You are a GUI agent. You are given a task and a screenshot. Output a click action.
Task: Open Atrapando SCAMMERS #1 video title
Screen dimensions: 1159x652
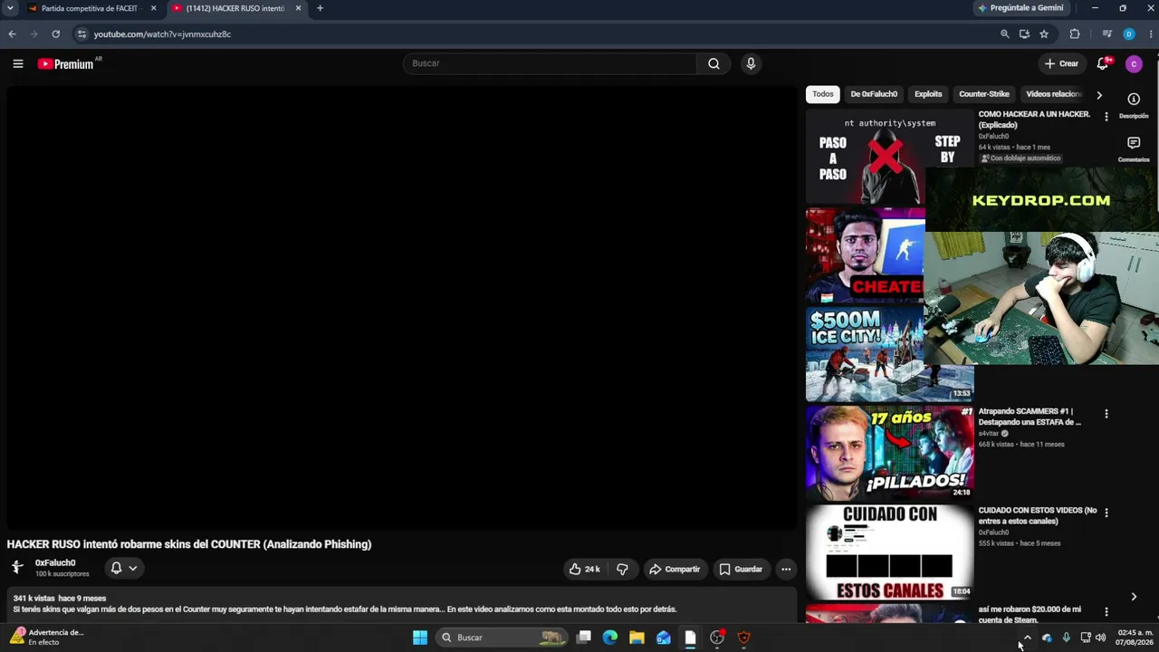tap(1030, 417)
